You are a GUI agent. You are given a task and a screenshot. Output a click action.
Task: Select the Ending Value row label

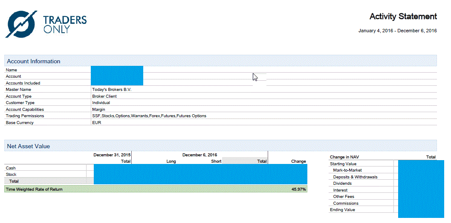pos(342,210)
